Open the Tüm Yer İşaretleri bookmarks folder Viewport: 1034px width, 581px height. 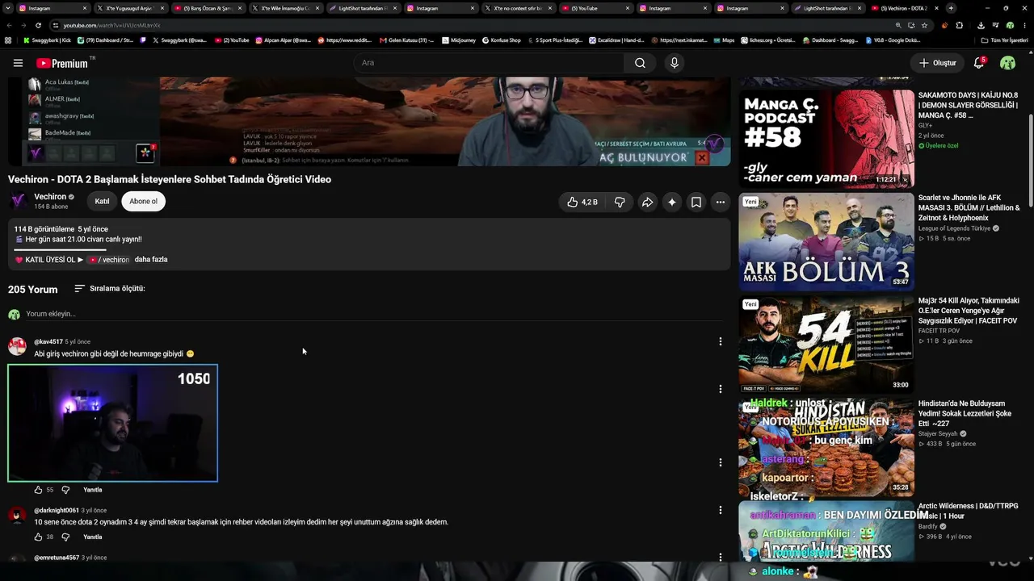[1004, 40]
